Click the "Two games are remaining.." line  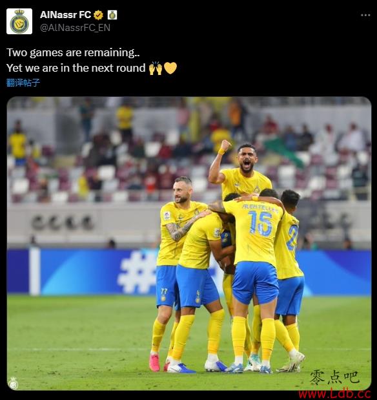point(73,53)
